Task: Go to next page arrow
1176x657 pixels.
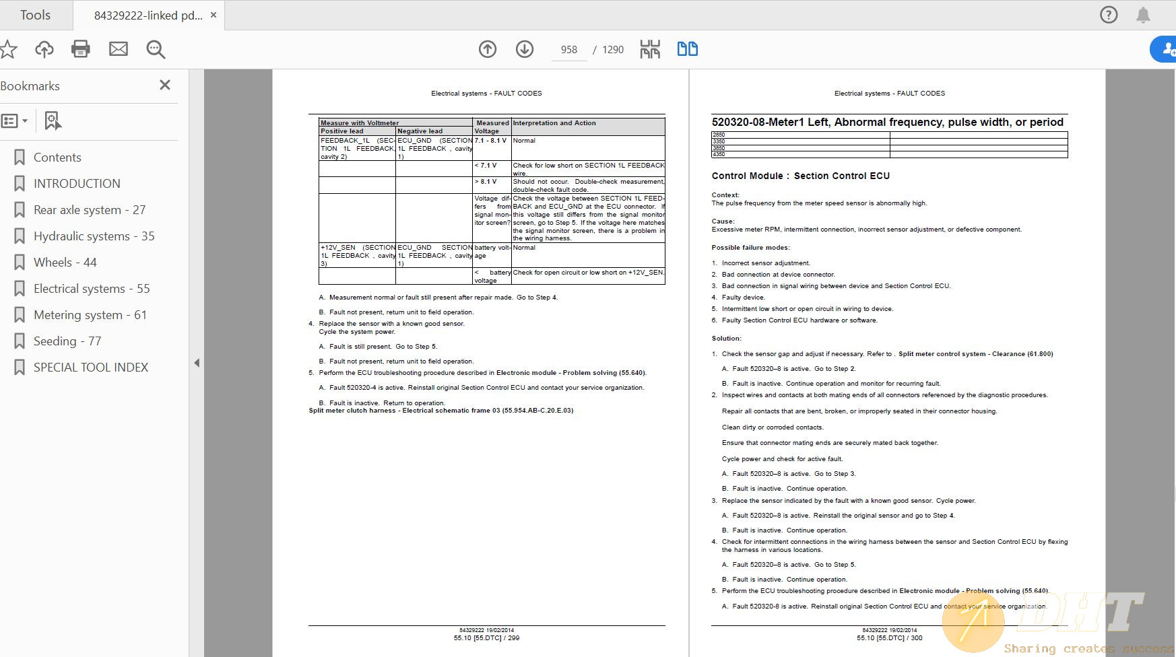Action: pyautogui.click(x=525, y=49)
